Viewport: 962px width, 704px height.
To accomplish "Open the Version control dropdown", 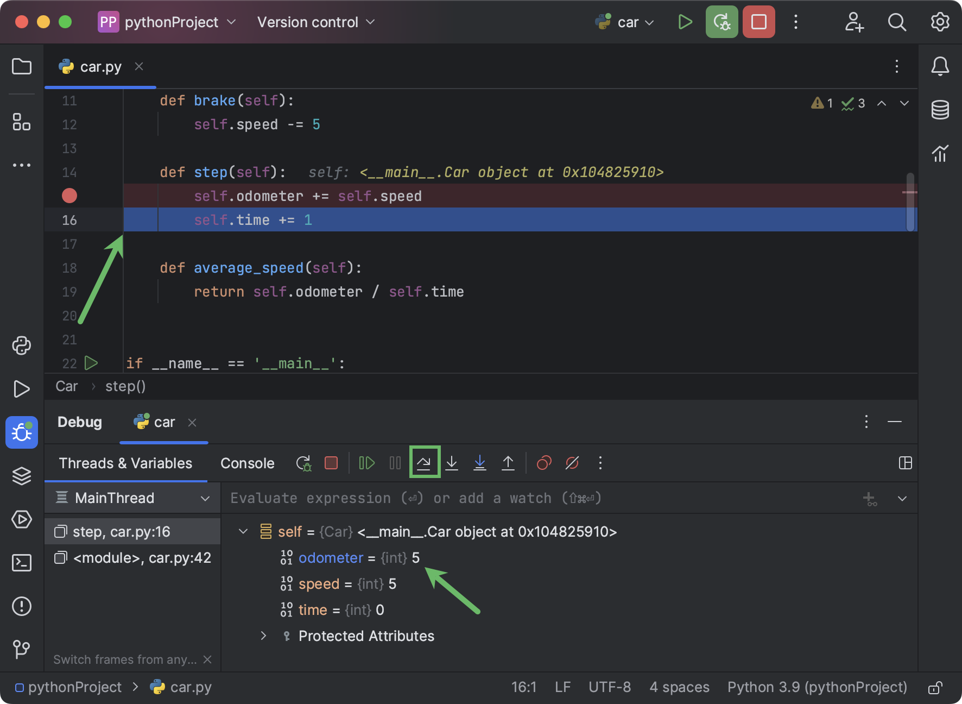I will point(316,22).
